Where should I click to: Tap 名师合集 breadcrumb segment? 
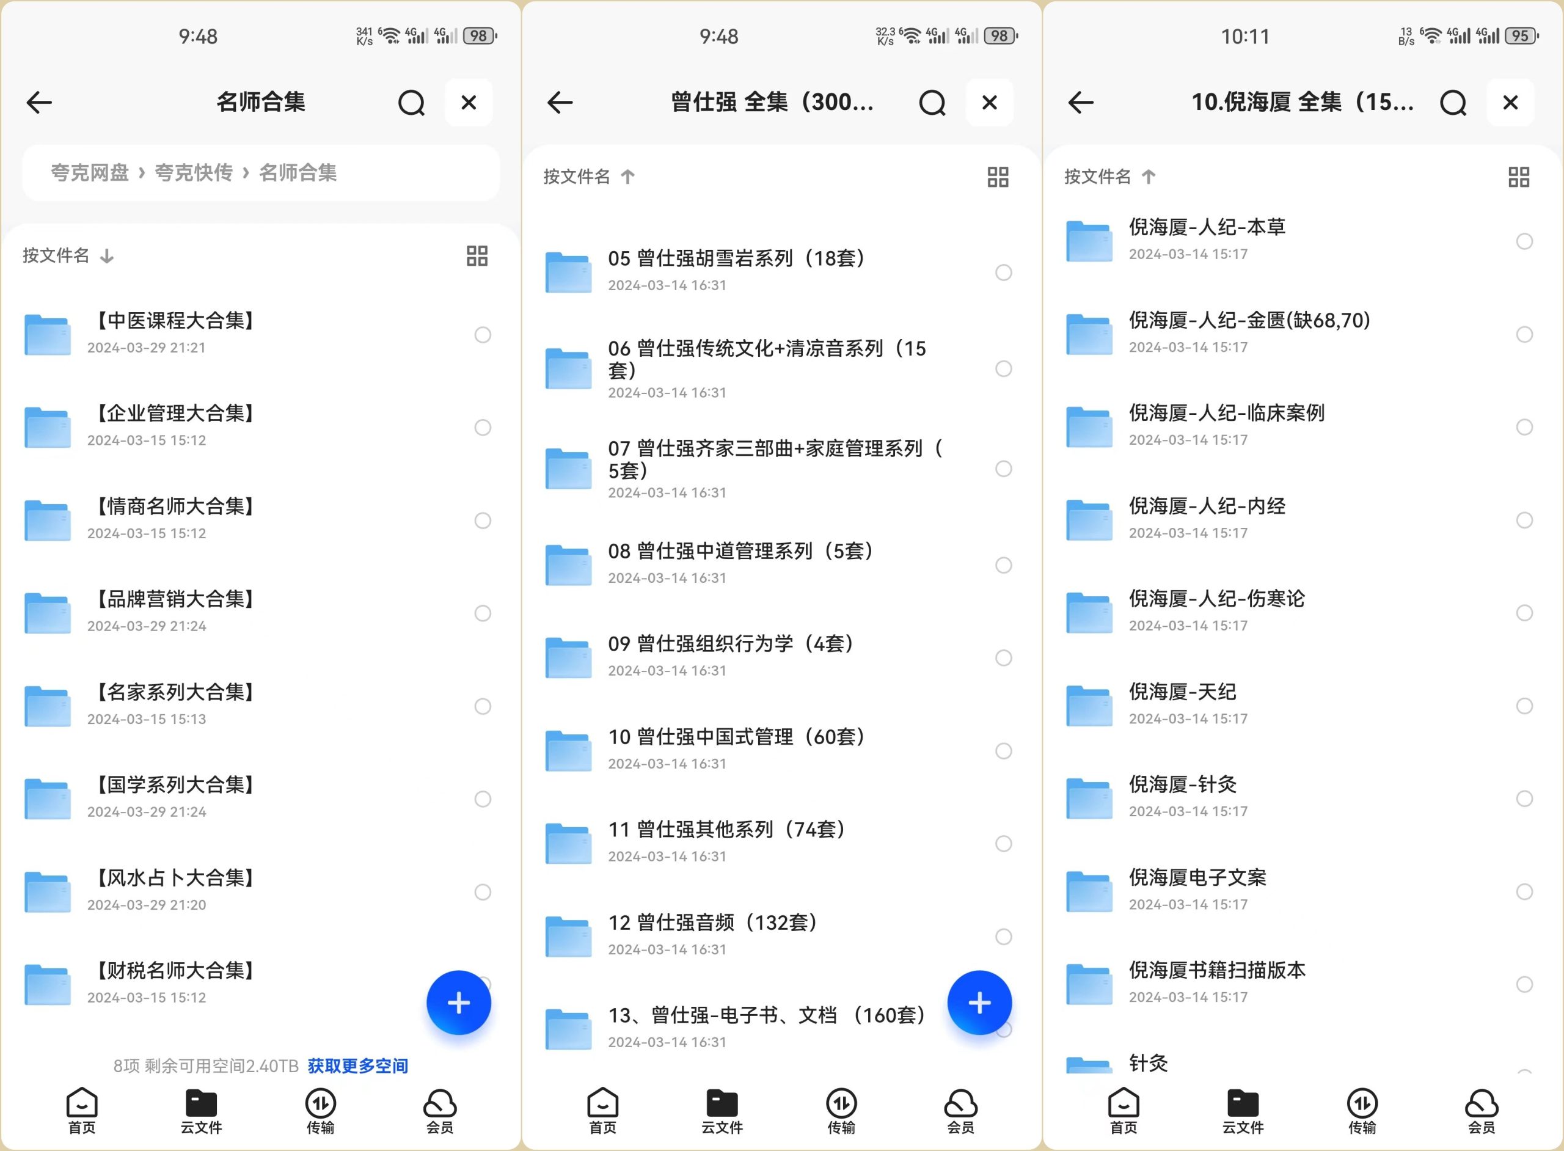[298, 172]
